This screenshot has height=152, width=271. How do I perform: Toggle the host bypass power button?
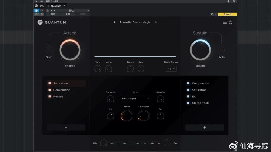(x=36, y=11)
